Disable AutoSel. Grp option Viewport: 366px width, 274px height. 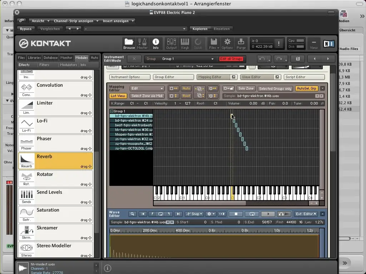[306, 88]
